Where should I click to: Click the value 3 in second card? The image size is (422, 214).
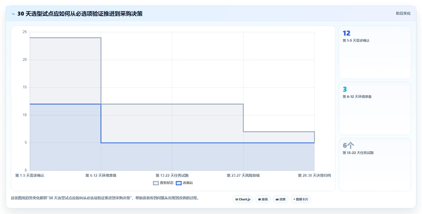pyautogui.click(x=345, y=89)
